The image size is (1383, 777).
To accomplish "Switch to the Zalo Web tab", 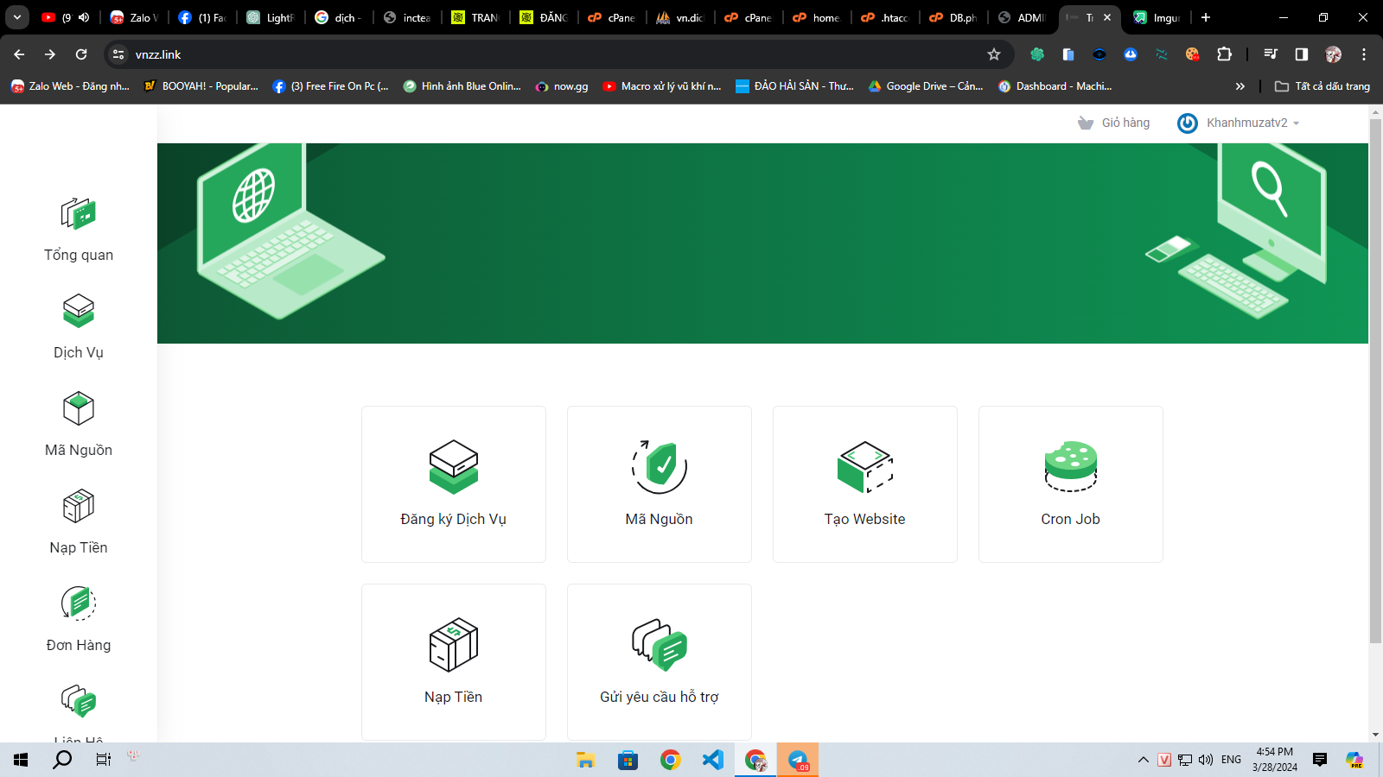I will [x=134, y=17].
